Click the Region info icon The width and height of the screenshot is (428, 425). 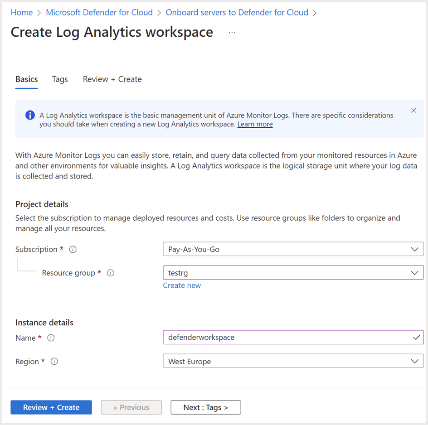(54, 362)
